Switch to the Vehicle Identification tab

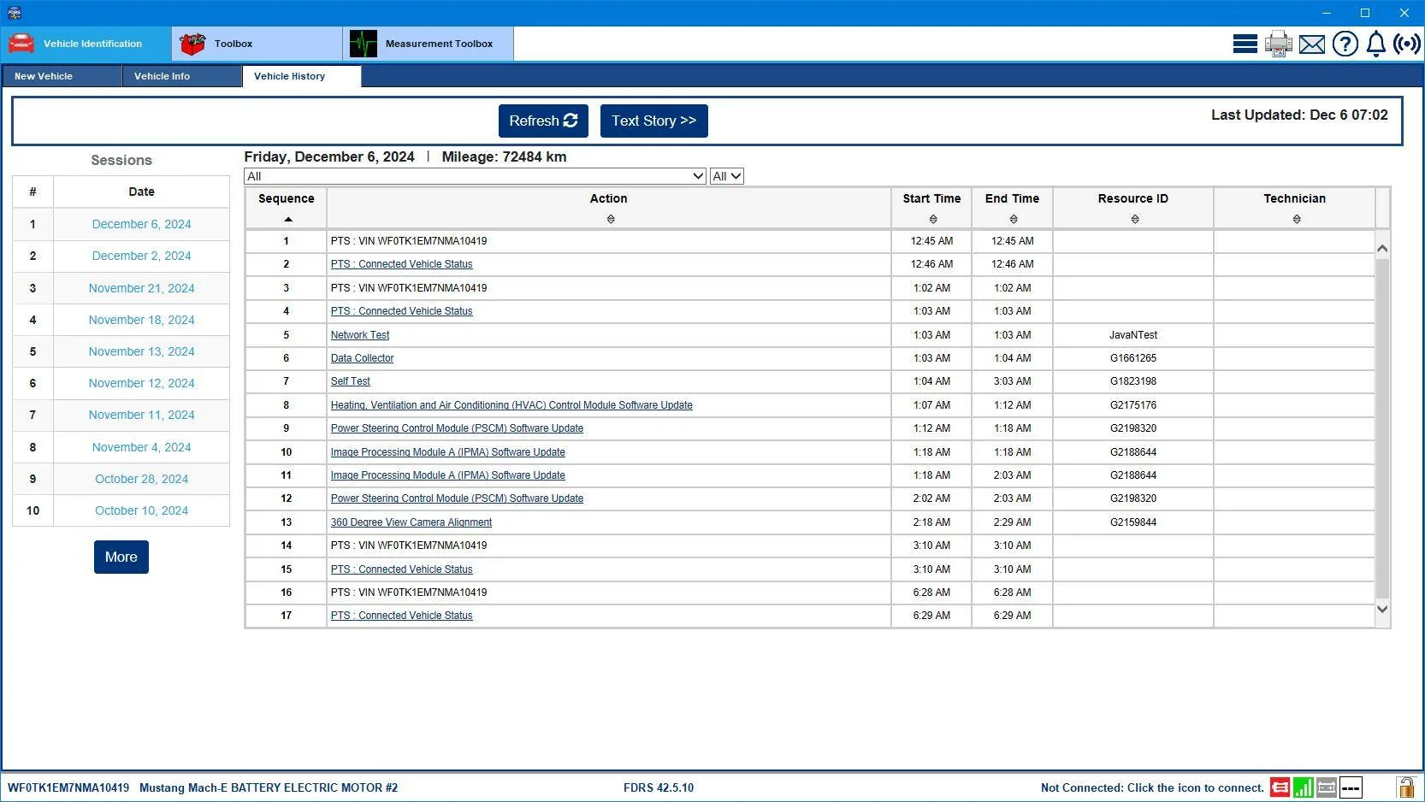coord(86,44)
